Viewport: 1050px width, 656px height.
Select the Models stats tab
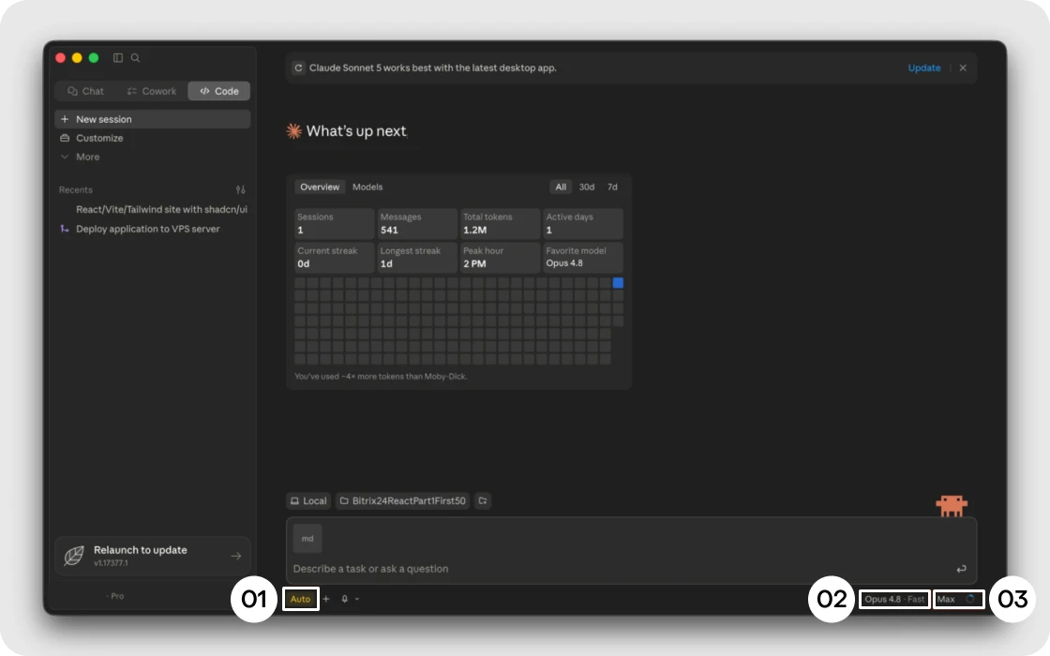click(x=367, y=186)
